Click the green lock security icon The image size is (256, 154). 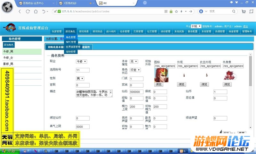pos(171,11)
